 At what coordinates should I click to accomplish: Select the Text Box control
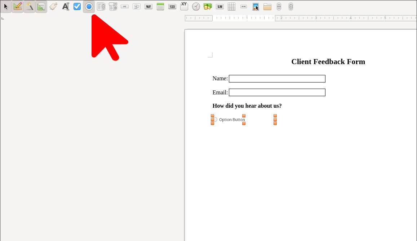(x=66, y=6)
